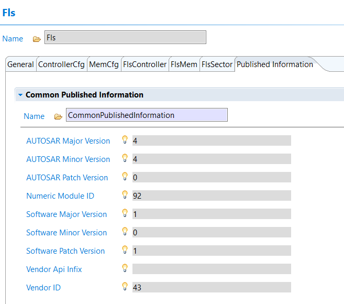Viewport: 344px width, 304px height.
Task: Click the Vendor Api Infix value field
Action: pyautogui.click(x=211, y=269)
